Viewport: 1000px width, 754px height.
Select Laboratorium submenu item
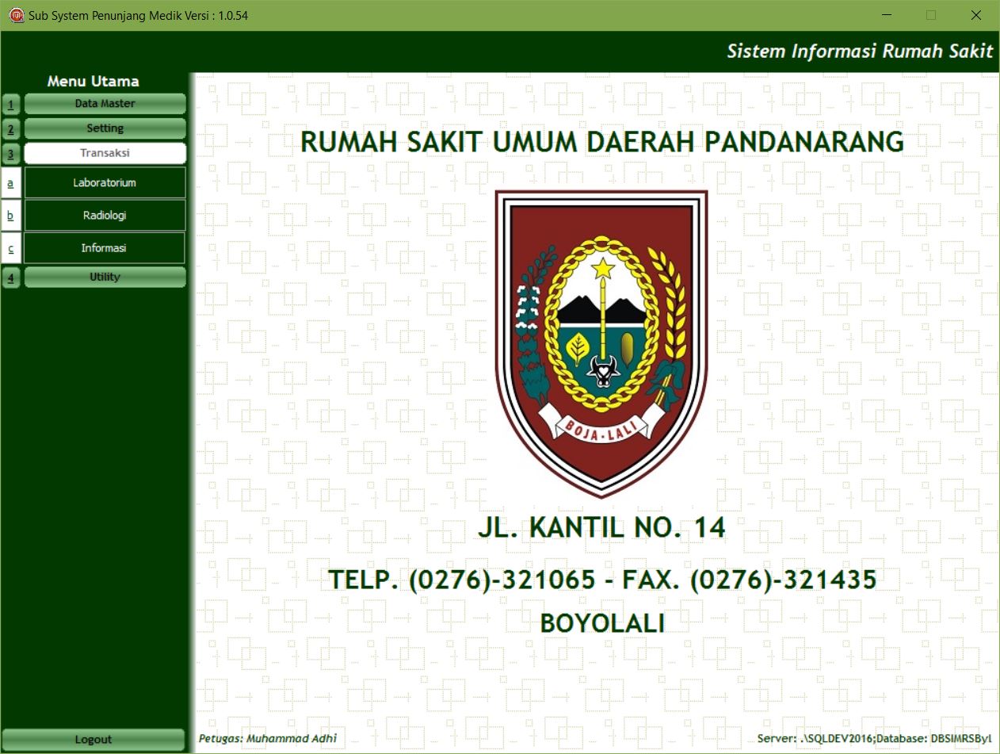pos(105,182)
